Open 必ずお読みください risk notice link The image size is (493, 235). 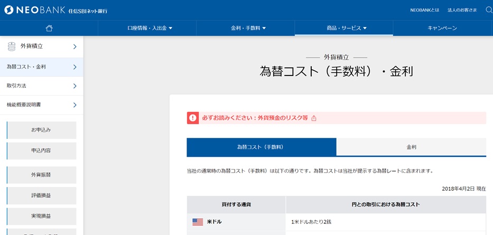coord(255,118)
